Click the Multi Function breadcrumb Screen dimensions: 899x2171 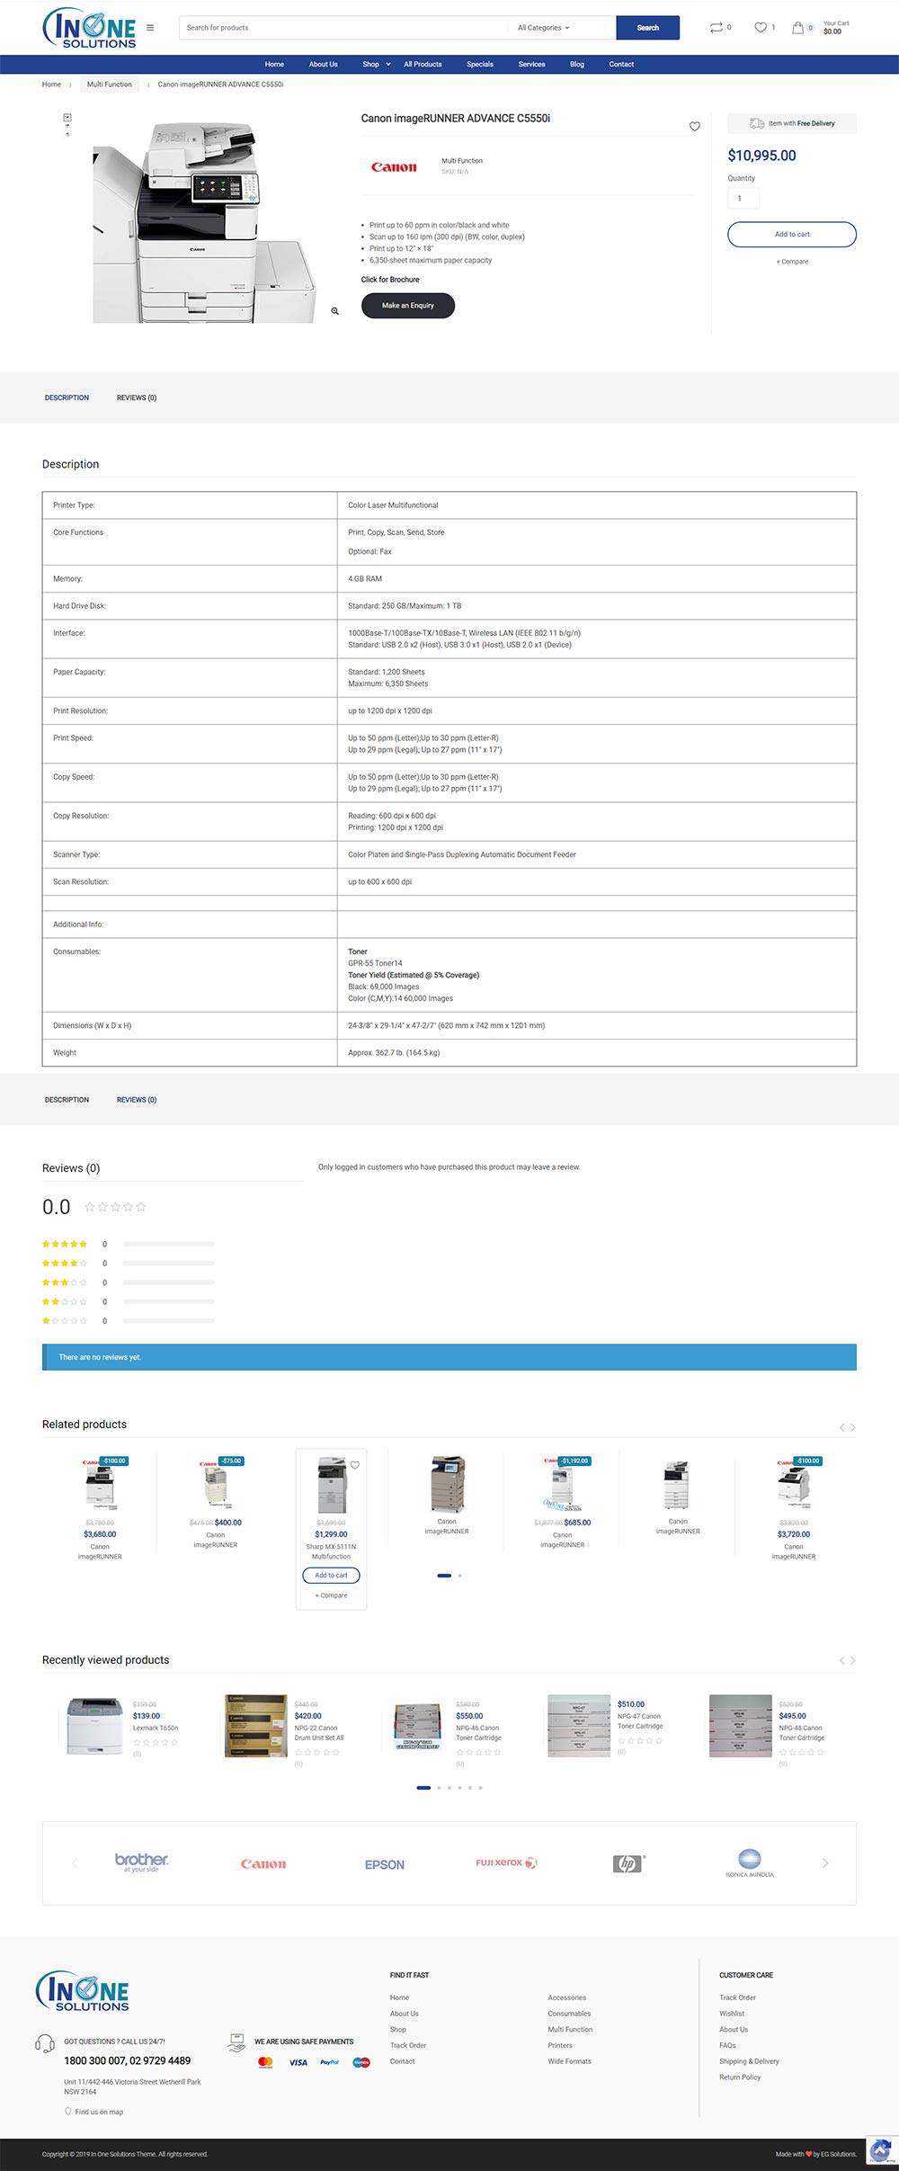click(109, 85)
